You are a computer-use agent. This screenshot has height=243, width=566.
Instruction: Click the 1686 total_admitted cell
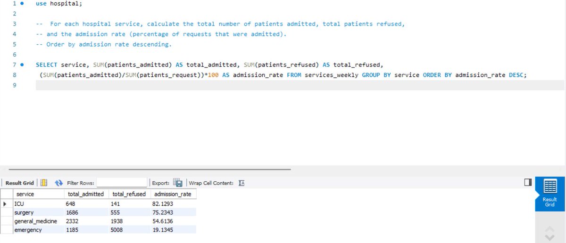click(86, 212)
